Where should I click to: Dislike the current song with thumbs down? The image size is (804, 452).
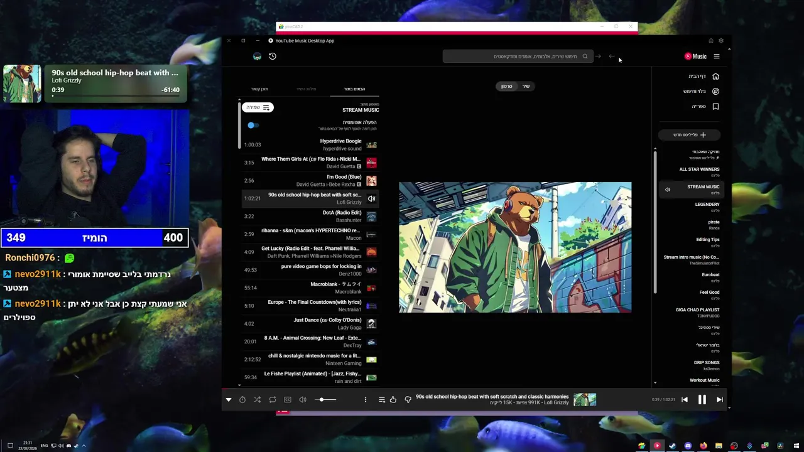point(408,399)
